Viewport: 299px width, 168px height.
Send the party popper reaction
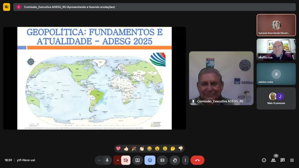134,149
